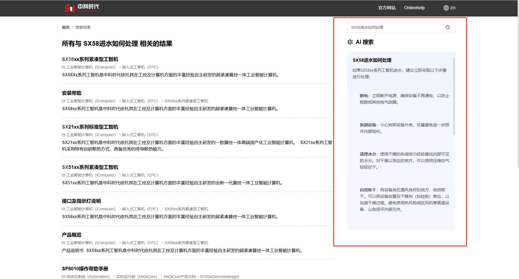The height and width of the screenshot is (279, 519).
Task: Open the SX51xx系列紧凑型工智机 result
Action: 90,167
